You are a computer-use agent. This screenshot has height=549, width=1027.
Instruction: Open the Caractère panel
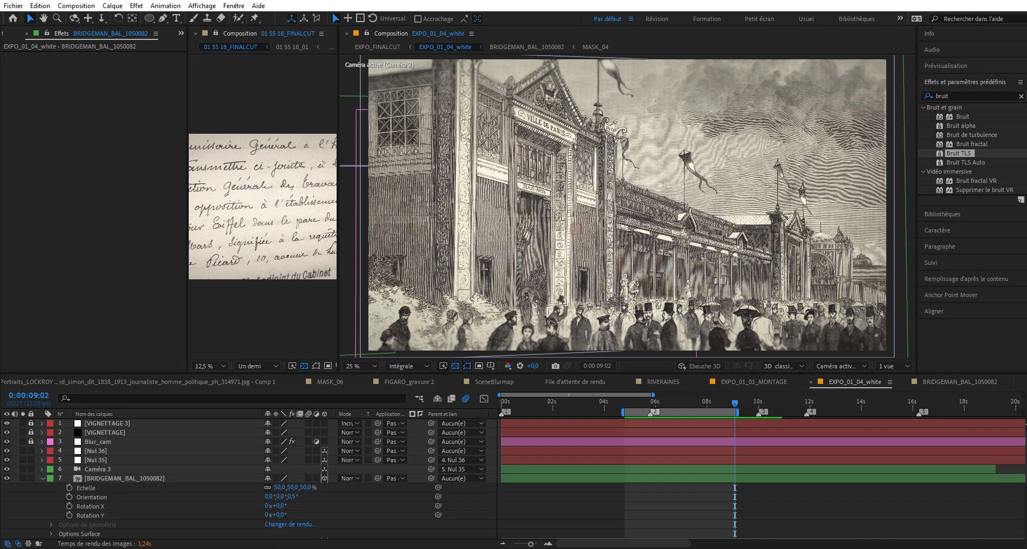[937, 230]
